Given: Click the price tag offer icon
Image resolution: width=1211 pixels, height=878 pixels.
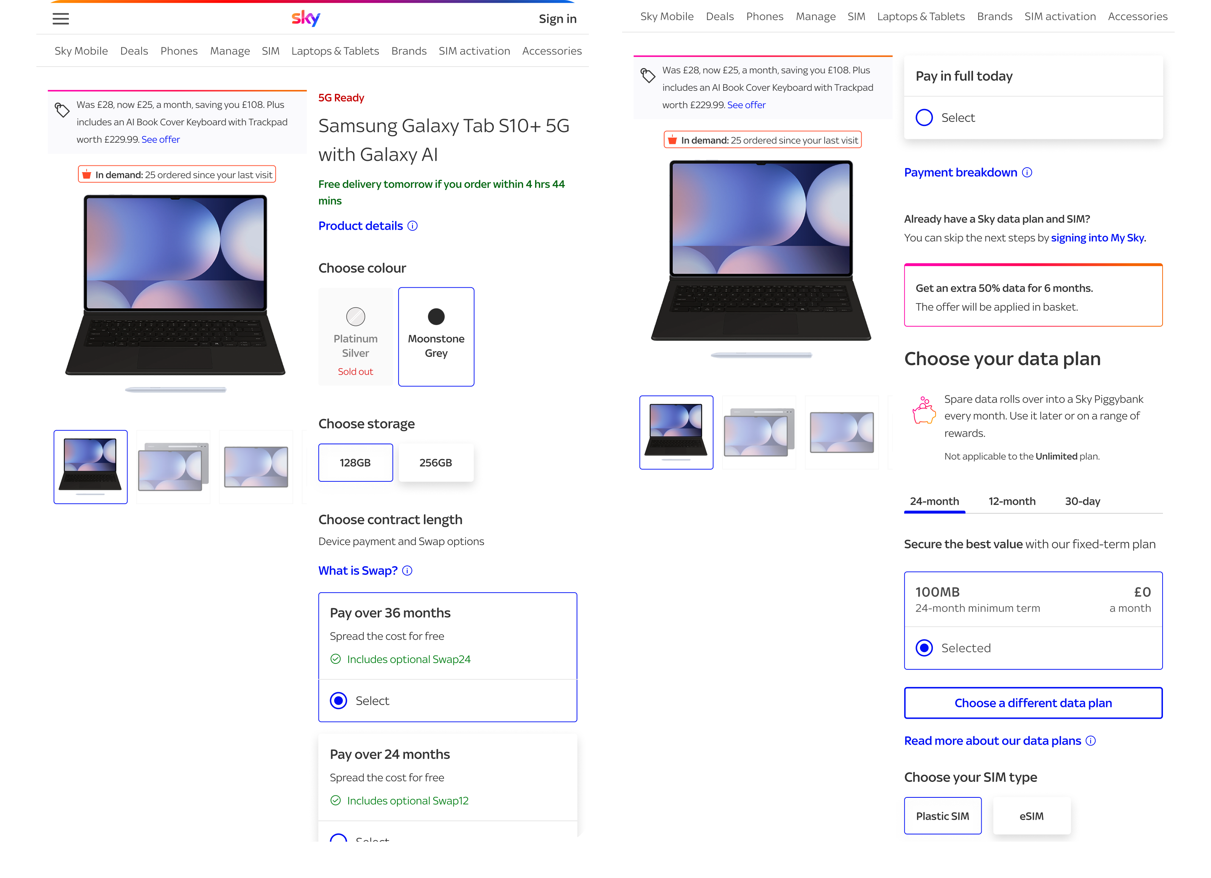Looking at the screenshot, I should 62,109.
